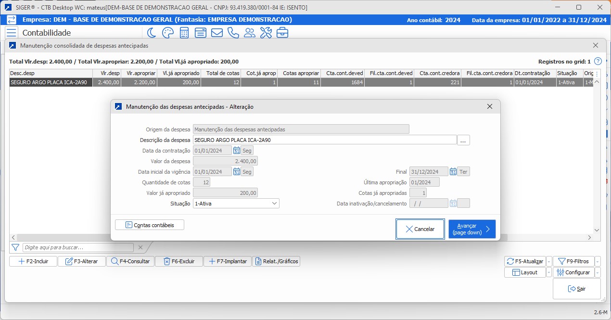
Task: Open the color palette theme icon
Action: pos(167,33)
